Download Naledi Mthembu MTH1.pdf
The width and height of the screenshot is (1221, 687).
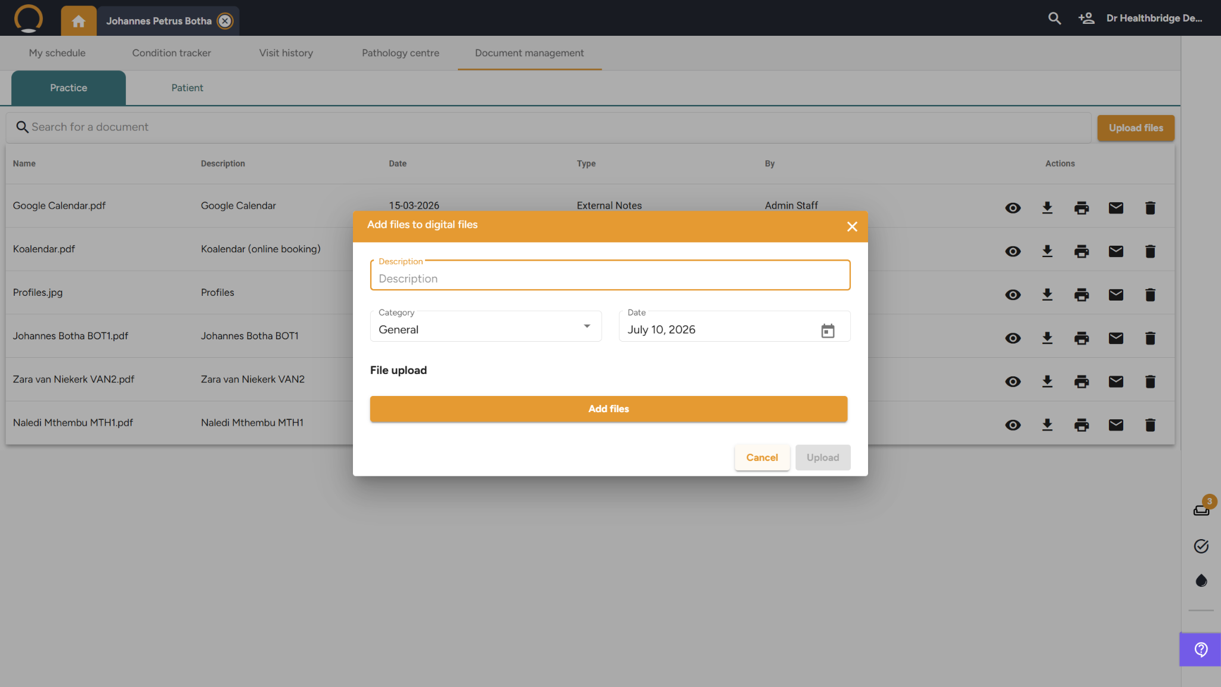click(x=1048, y=426)
